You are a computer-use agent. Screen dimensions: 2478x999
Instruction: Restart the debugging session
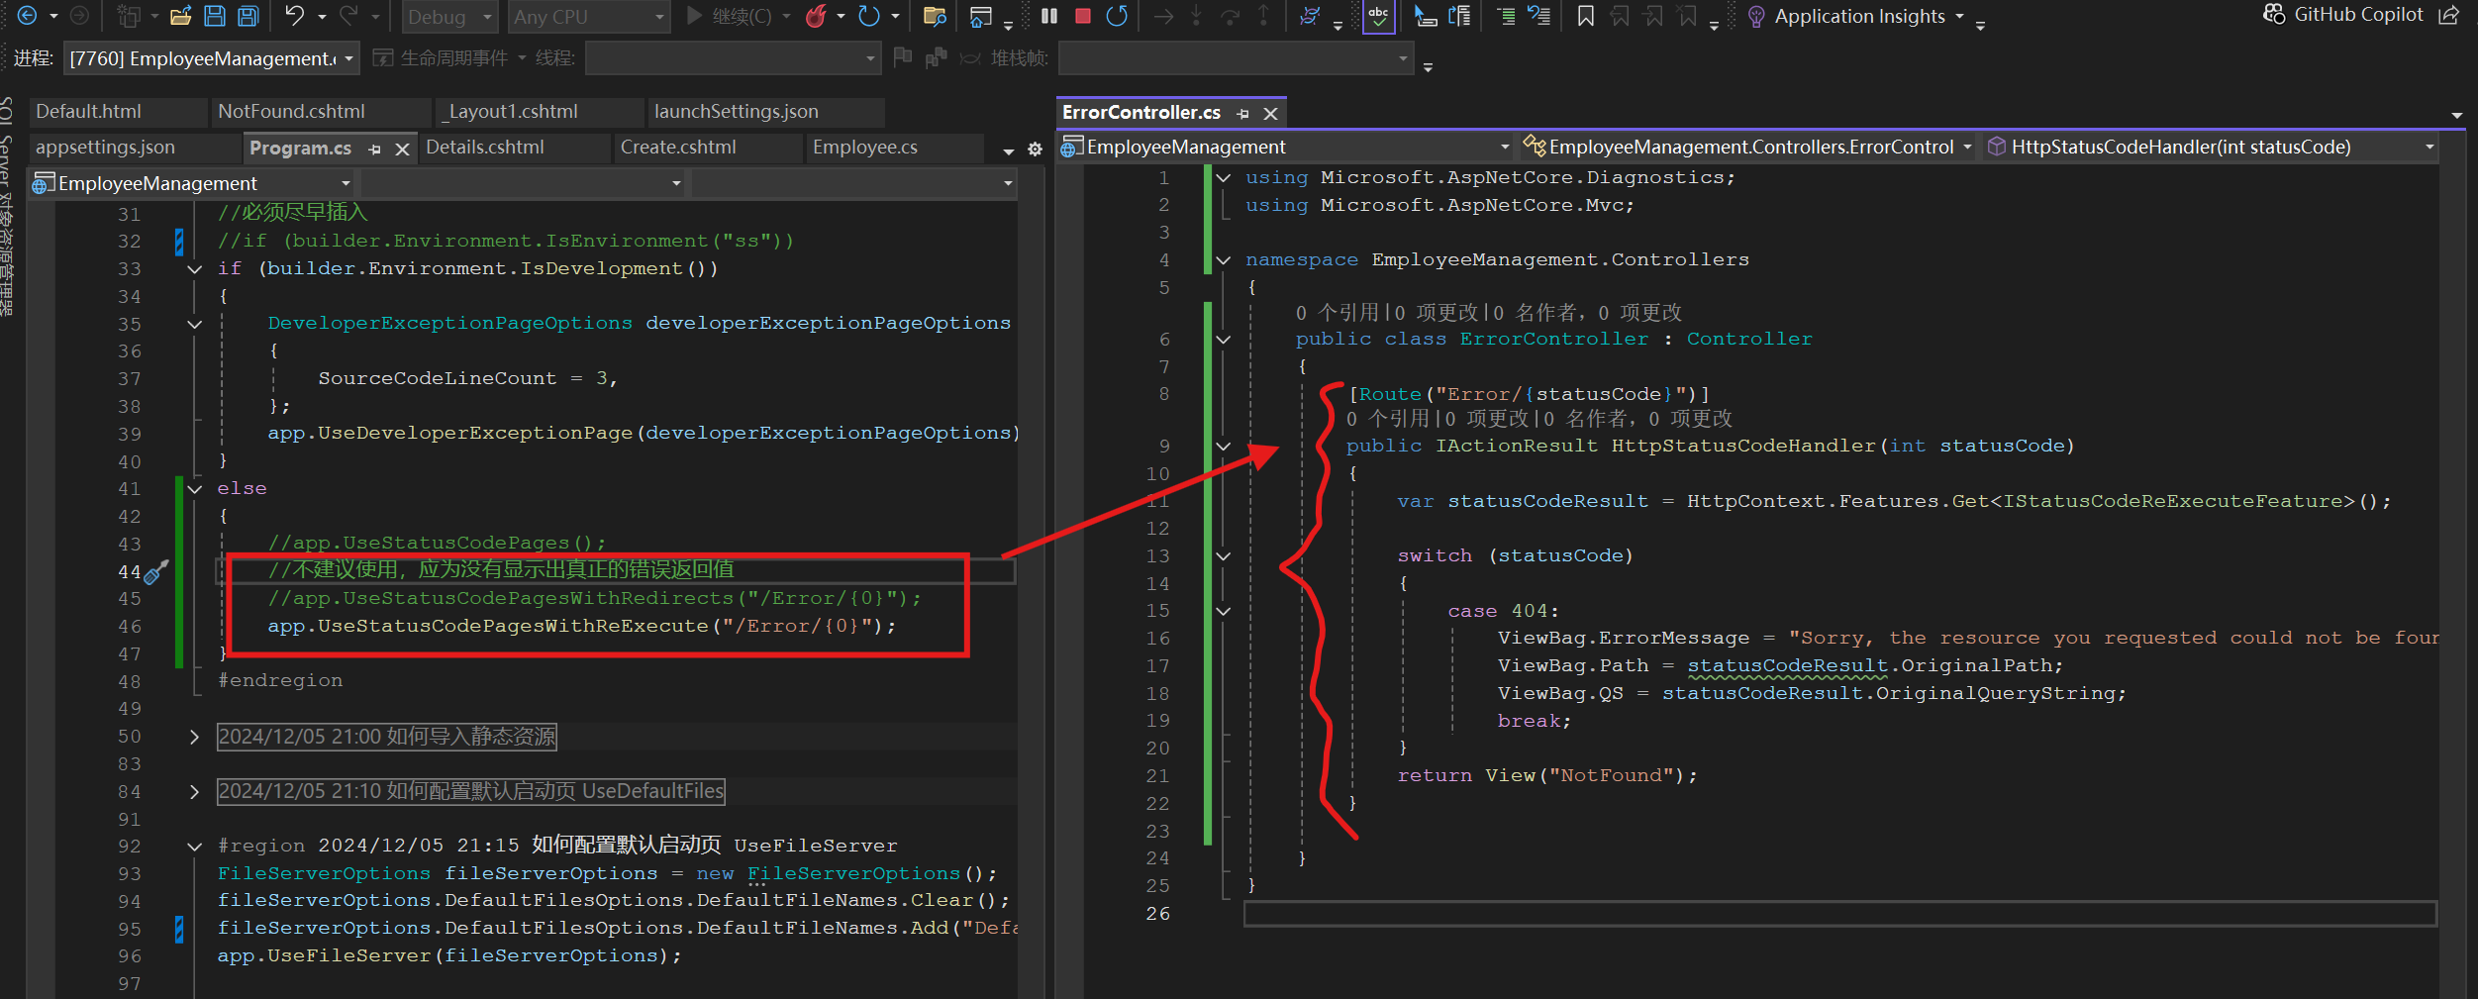pyautogui.click(x=1117, y=16)
